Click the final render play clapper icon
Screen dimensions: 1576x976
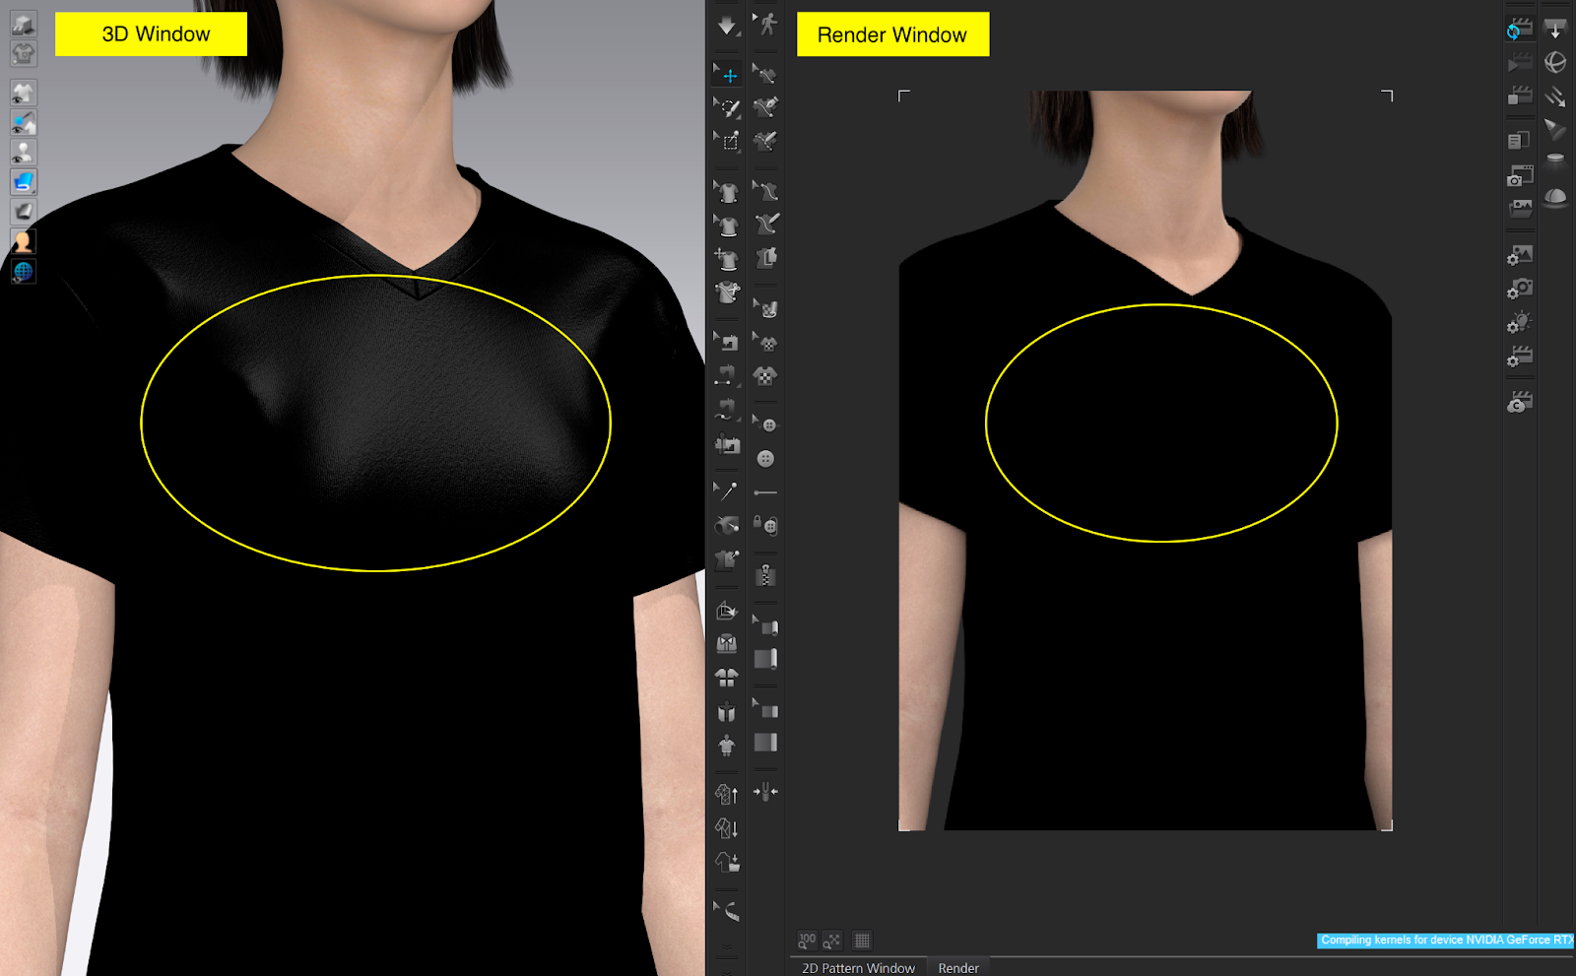tap(1519, 62)
